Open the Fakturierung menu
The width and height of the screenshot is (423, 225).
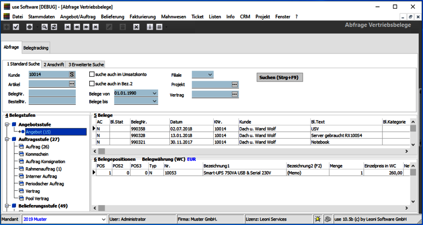click(x=143, y=16)
